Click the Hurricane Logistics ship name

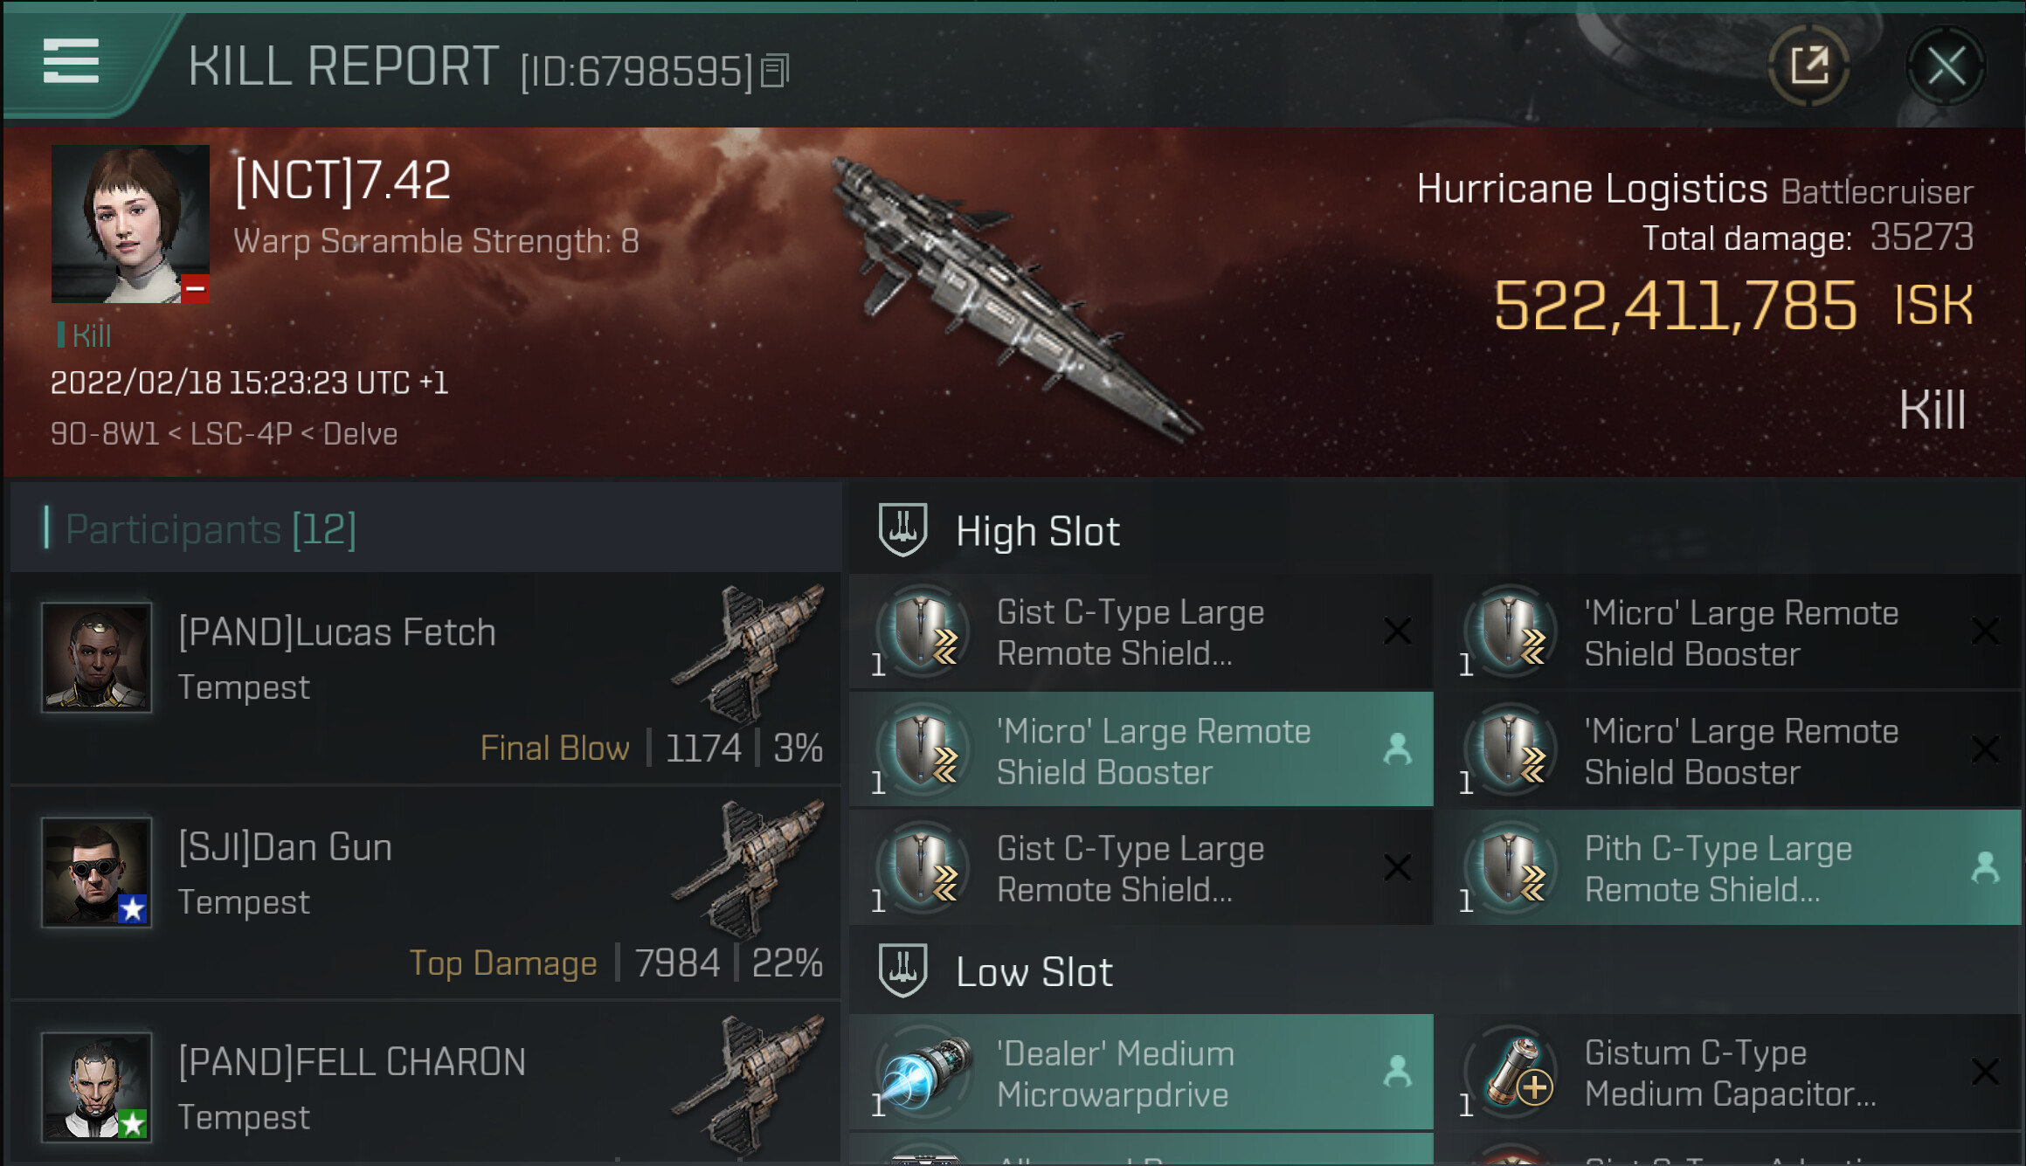click(x=1591, y=189)
